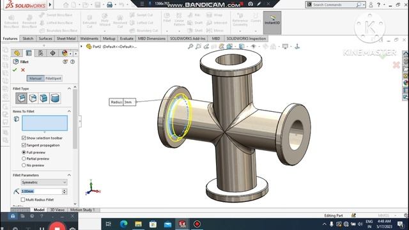Image resolution: width=409 pixels, height=230 pixels.
Task: Open SOLIDWORKS Resources home icon in task pane
Action: pyautogui.click(x=406, y=54)
